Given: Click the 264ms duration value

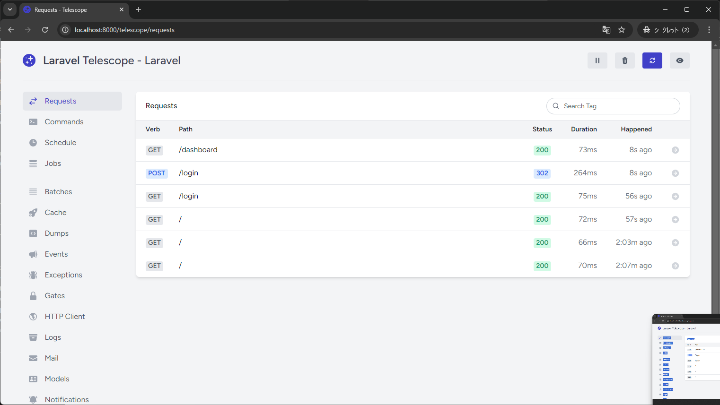Looking at the screenshot, I should pos(585,173).
